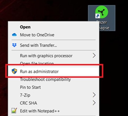128x116 pixels.
Task: Click Open file location entry
Action: tap(37, 63)
